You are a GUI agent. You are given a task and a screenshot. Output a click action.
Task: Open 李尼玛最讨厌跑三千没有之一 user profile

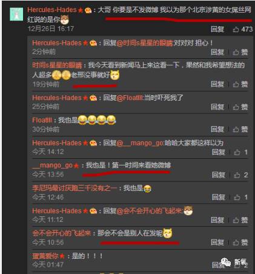[x=75, y=189]
